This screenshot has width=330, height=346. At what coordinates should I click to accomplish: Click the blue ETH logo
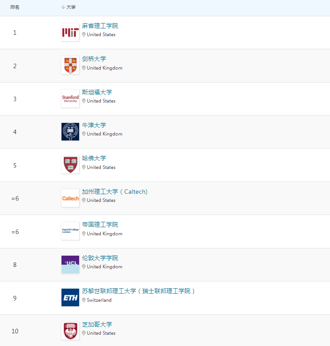click(x=70, y=298)
